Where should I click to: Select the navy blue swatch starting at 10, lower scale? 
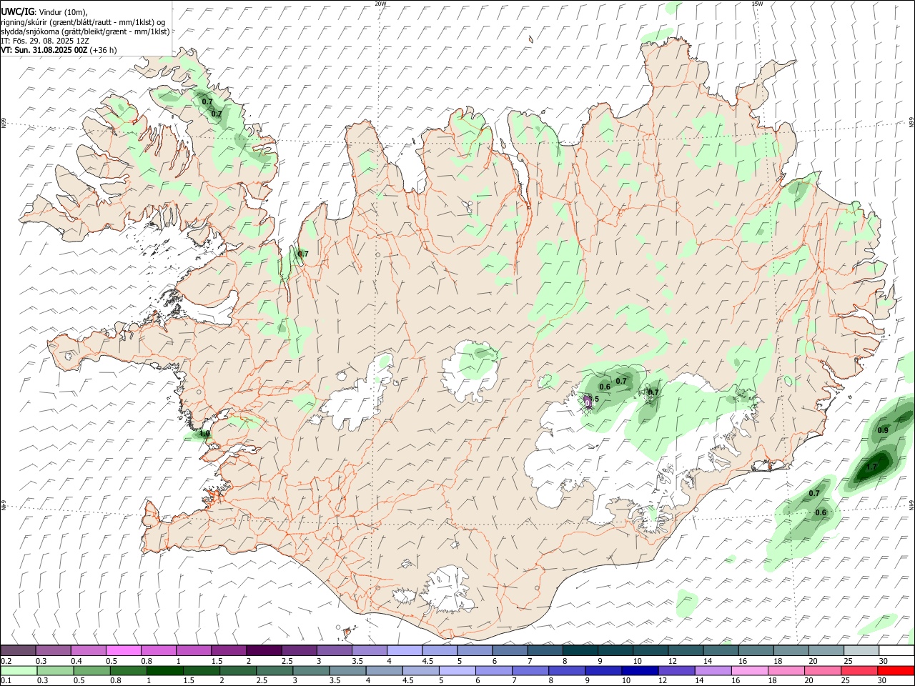640,670
